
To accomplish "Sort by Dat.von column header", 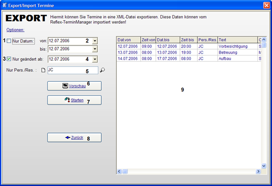I will 128,40.
